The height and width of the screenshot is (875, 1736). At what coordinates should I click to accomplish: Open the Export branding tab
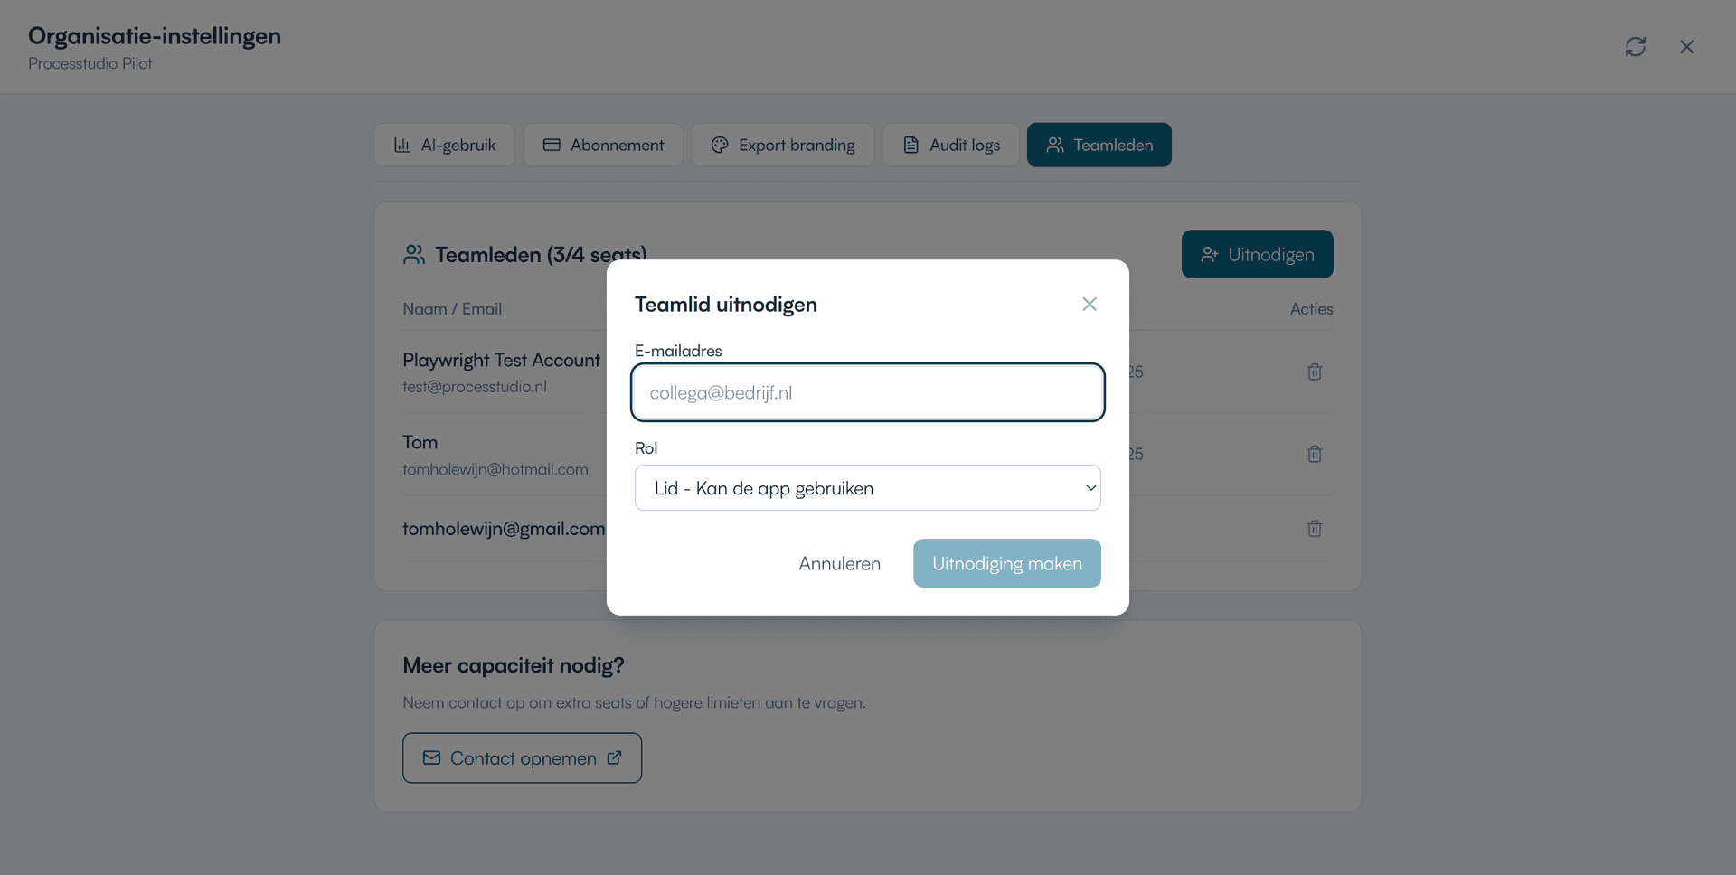(783, 145)
